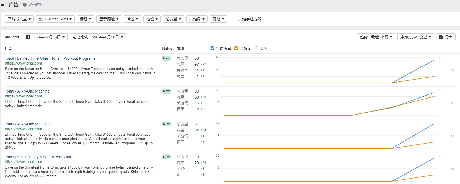Click the 356 ads count label
The height and width of the screenshot is (184, 460).
(12, 37)
